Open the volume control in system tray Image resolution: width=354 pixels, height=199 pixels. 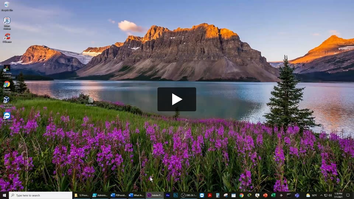(x=330, y=195)
